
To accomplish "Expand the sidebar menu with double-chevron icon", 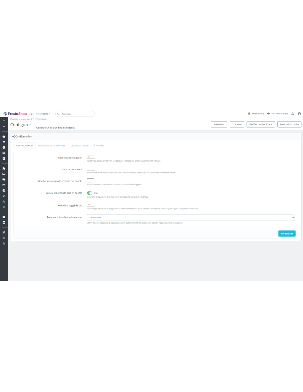I will (4, 120).
